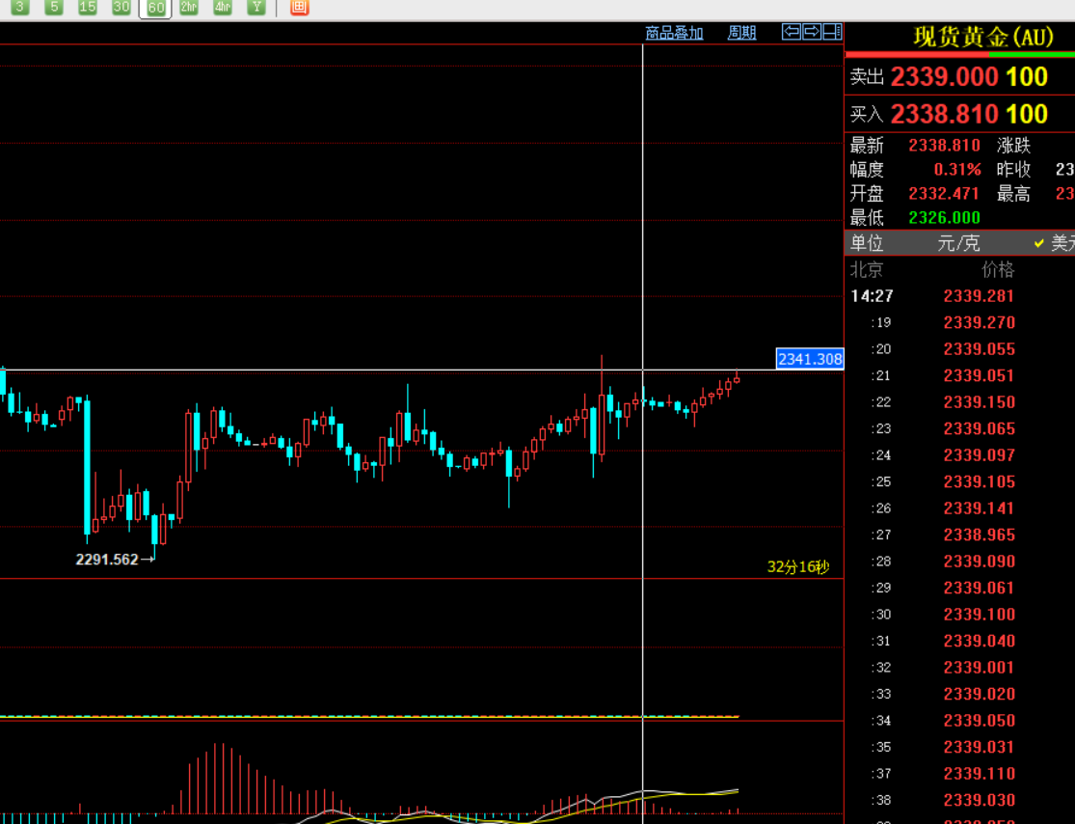Choose the 15-minute timeframe icon
The image size is (1075, 824).
click(x=88, y=7)
